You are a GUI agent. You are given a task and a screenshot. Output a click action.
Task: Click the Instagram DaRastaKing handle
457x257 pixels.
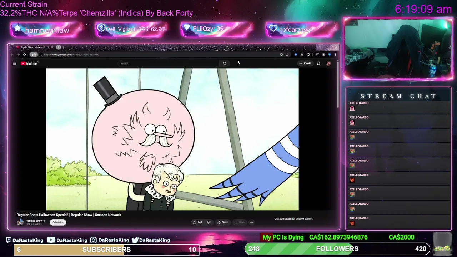(110, 240)
